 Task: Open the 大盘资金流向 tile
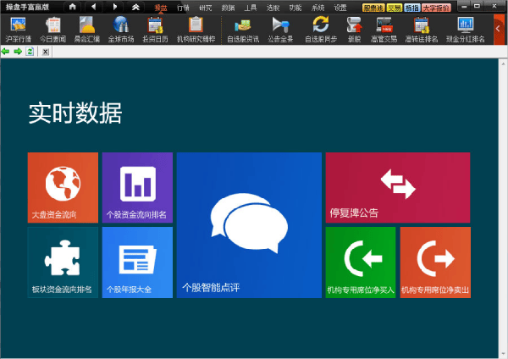(x=63, y=187)
